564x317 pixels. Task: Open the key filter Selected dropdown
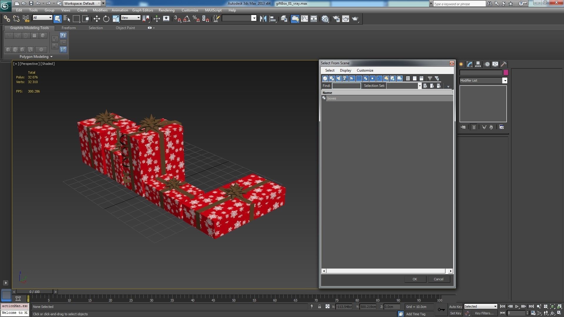pos(481,306)
